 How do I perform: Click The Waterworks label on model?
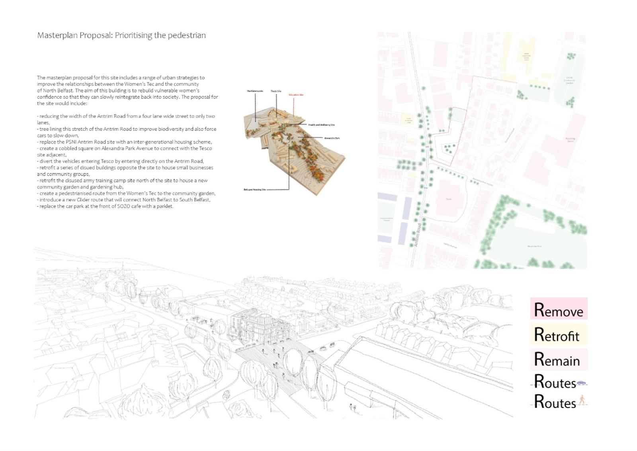pos(255,91)
